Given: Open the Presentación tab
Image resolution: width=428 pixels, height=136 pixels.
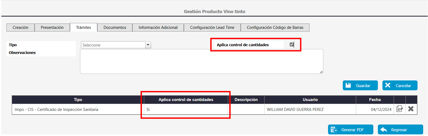Looking at the screenshot, I should 52,28.
